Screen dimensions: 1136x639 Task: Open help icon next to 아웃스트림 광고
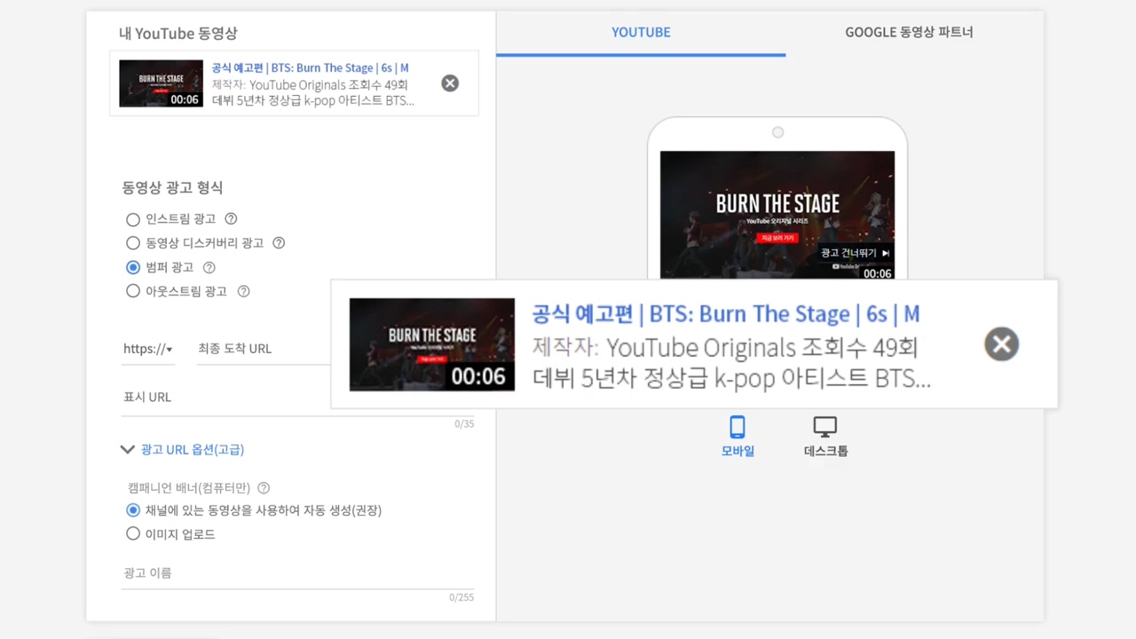(x=243, y=291)
